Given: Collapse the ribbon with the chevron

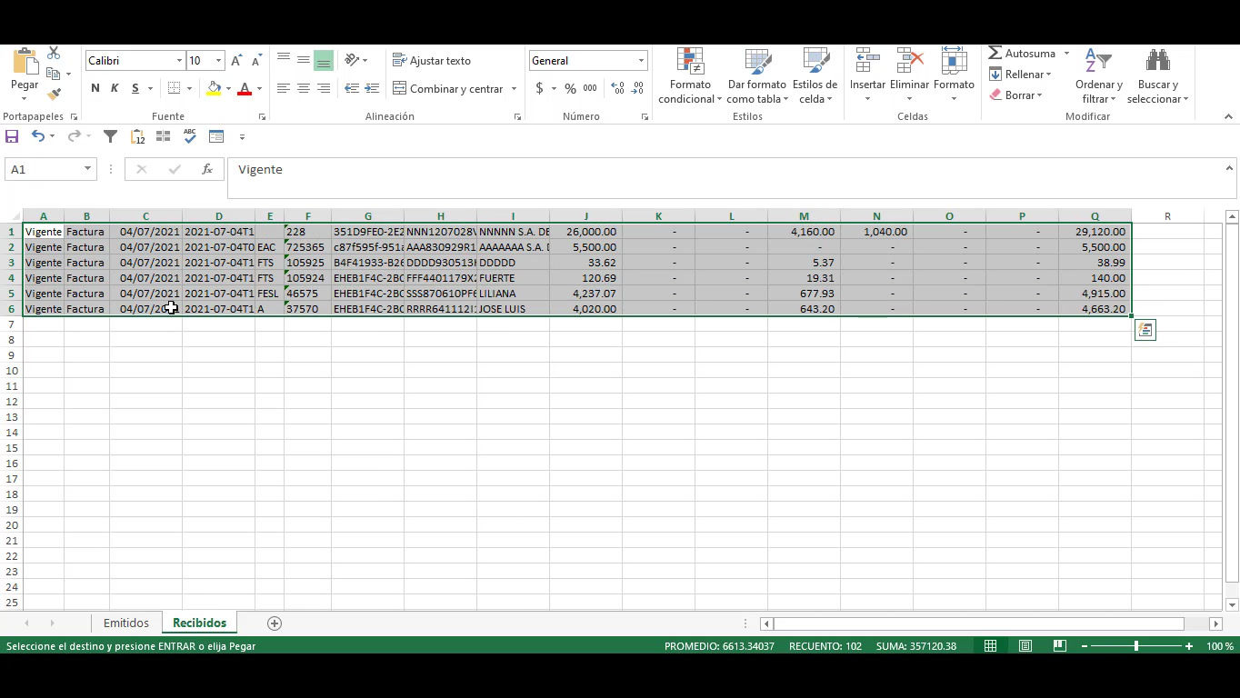Looking at the screenshot, I should (1228, 116).
